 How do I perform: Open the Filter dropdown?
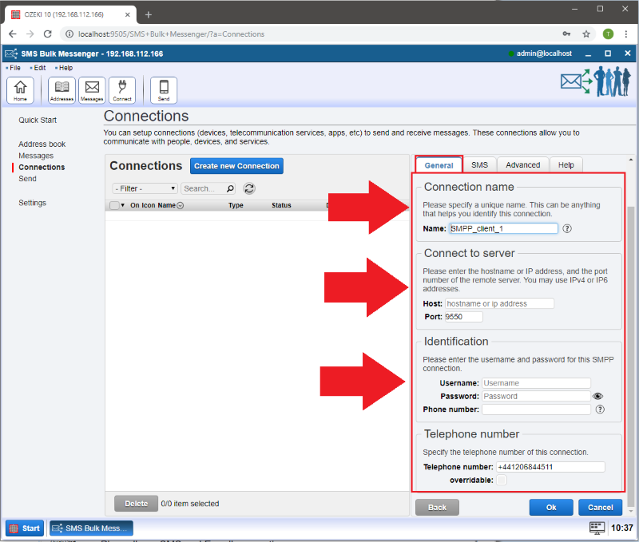coord(145,188)
